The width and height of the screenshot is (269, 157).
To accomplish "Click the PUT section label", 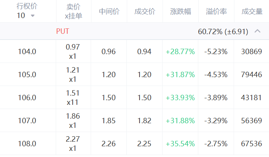I will tap(63, 31).
